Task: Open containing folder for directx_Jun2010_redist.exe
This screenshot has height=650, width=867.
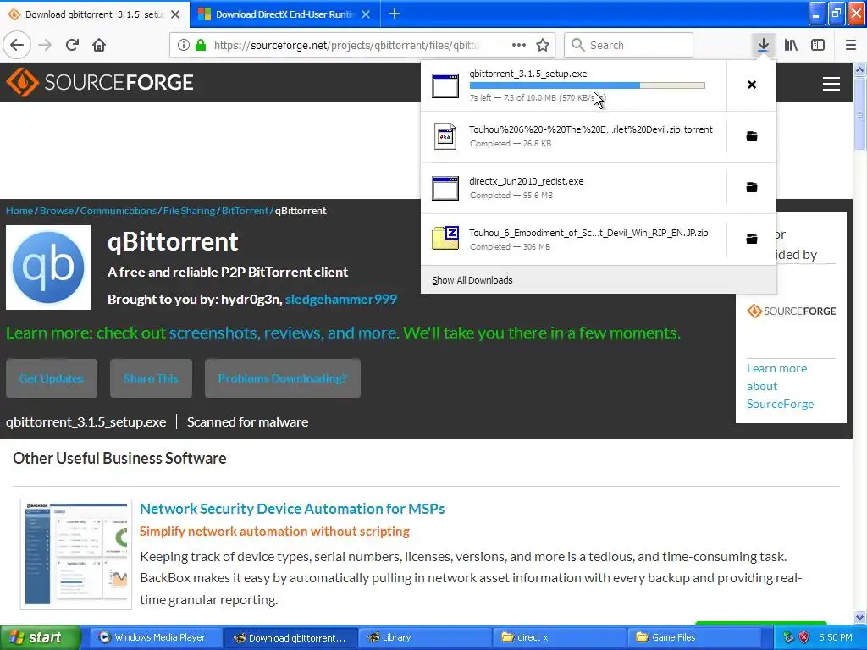Action: coord(752,187)
